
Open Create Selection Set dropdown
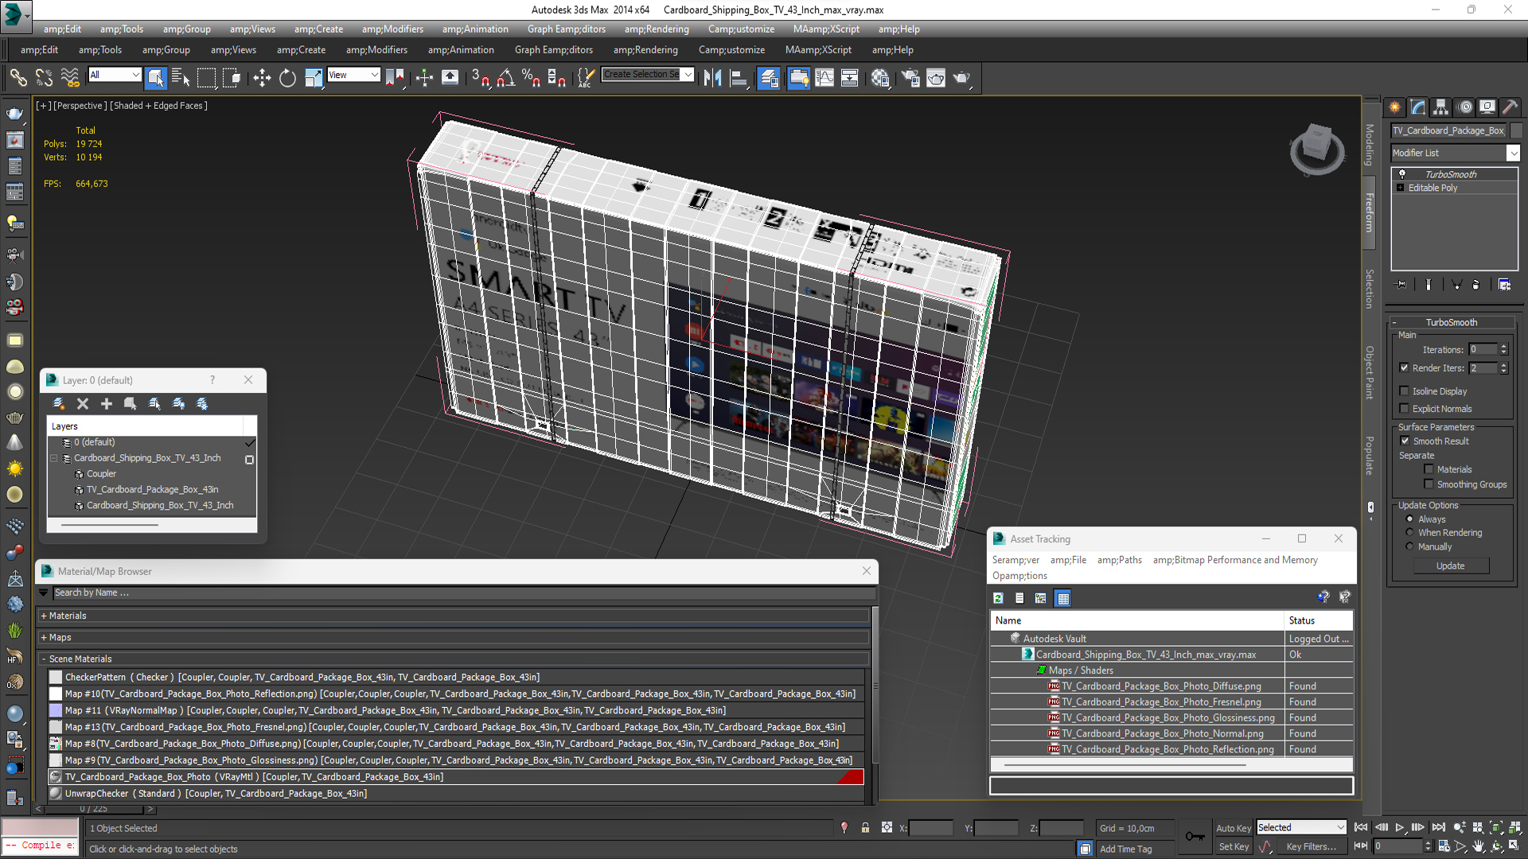(x=647, y=75)
